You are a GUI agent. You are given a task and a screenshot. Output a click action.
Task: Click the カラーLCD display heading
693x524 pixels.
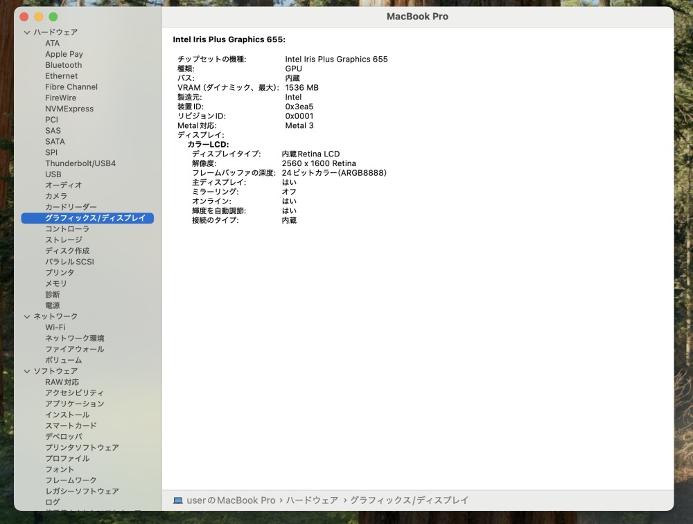click(208, 145)
